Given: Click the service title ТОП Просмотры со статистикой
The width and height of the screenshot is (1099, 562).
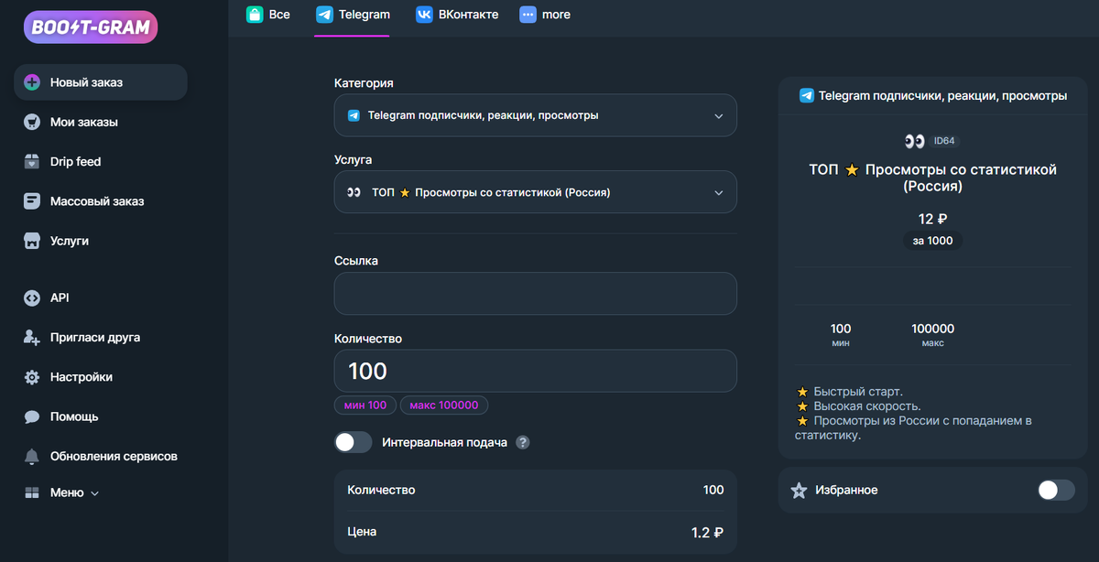Looking at the screenshot, I should coord(932,178).
